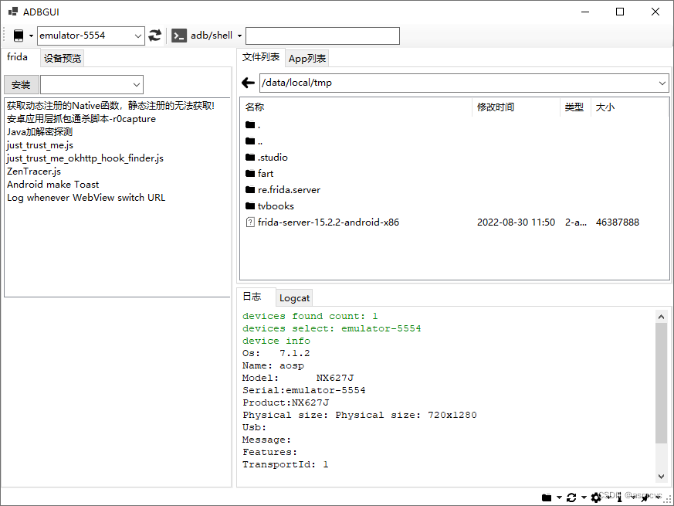Select the r0capture 抓包通杀脚本 entry
Viewport: 674px width, 506px height.
point(81,119)
